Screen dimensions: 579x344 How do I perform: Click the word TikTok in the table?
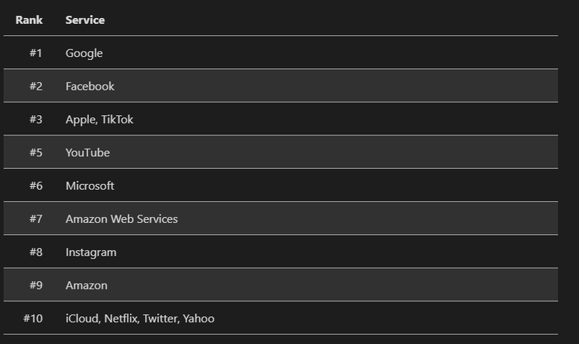click(117, 120)
